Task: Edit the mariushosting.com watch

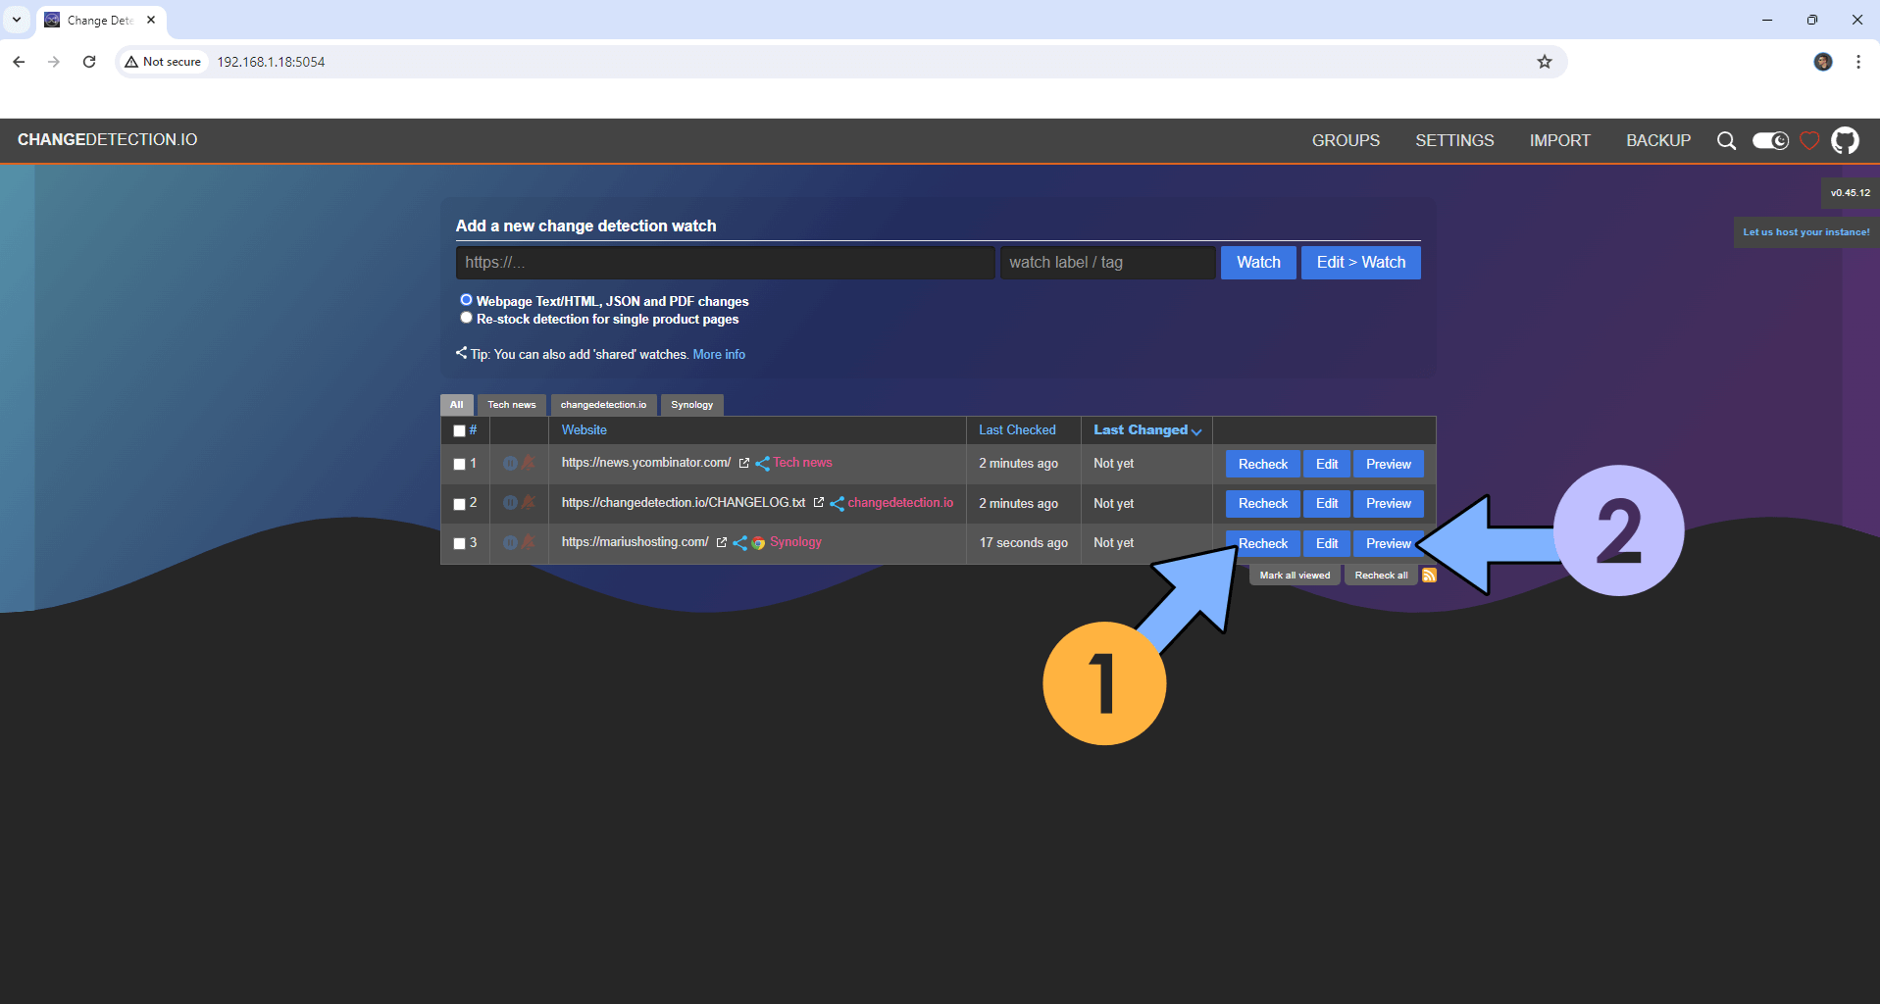Action: 1327,543
